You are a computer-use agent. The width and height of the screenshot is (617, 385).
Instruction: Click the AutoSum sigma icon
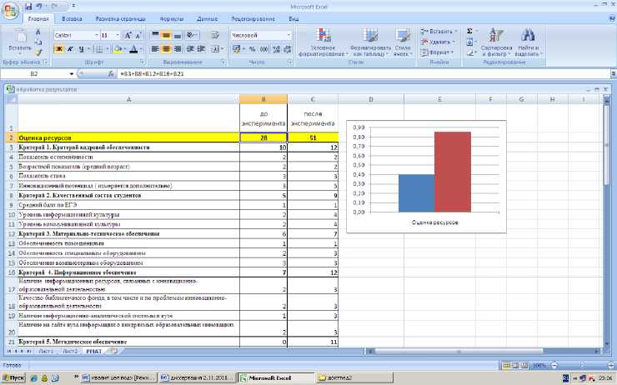(469, 31)
